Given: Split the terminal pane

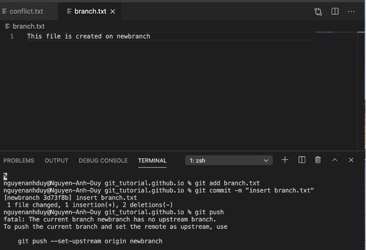Looking at the screenshot, I should pos(302,160).
